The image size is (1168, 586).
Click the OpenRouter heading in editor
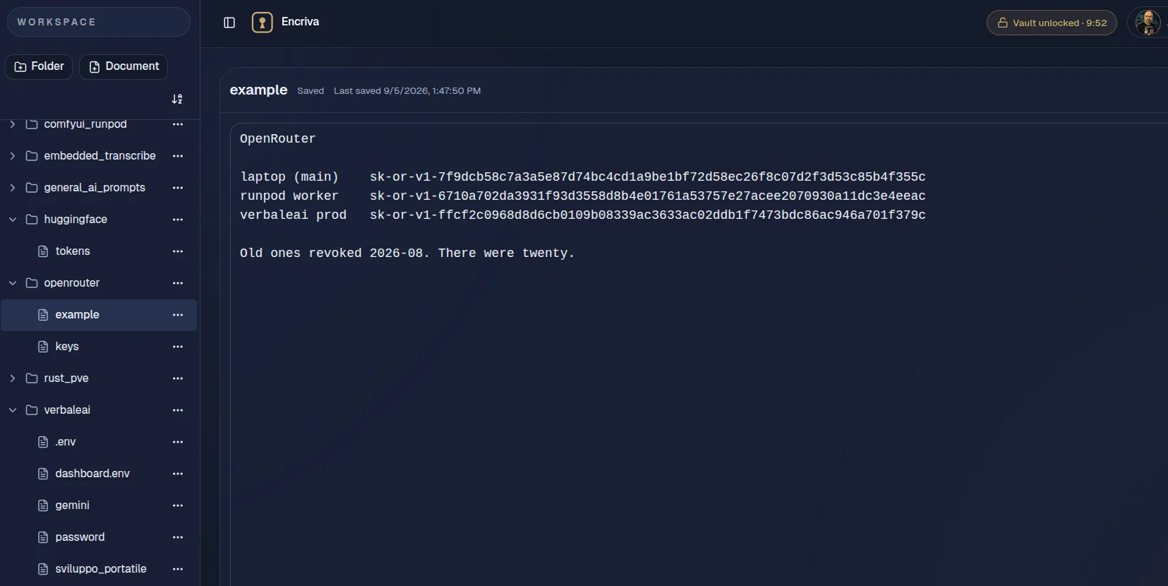[x=277, y=139]
